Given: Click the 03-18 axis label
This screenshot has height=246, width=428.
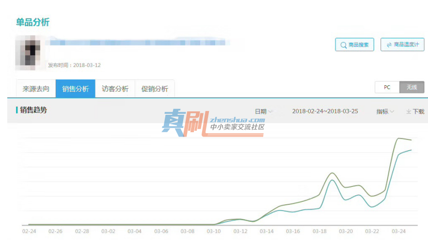Looking at the screenshot, I should pyautogui.click(x=319, y=231).
